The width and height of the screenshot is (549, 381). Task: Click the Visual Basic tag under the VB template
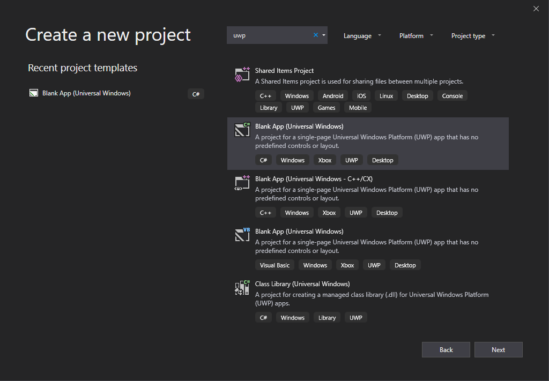pos(274,265)
